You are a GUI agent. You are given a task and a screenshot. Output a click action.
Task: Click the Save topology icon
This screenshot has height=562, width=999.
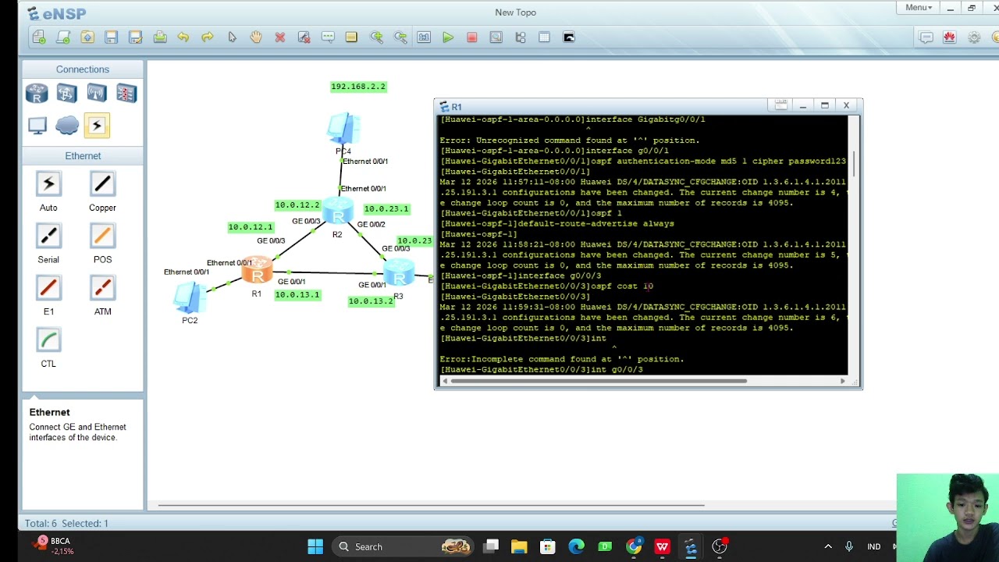click(x=111, y=37)
